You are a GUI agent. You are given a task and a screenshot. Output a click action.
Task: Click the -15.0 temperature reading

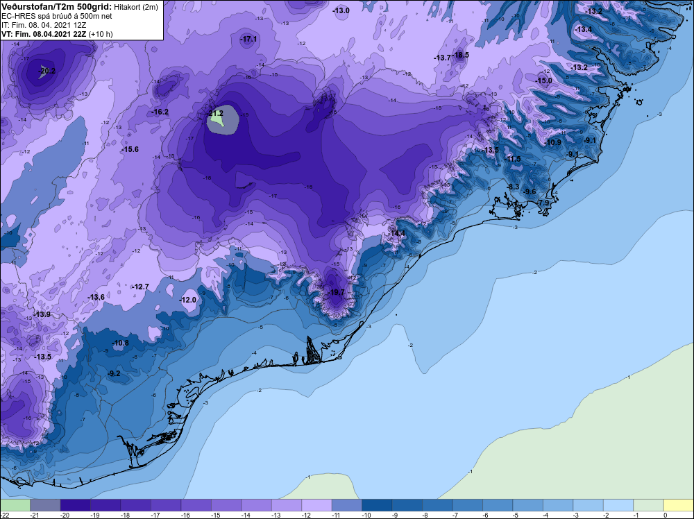coord(544,81)
